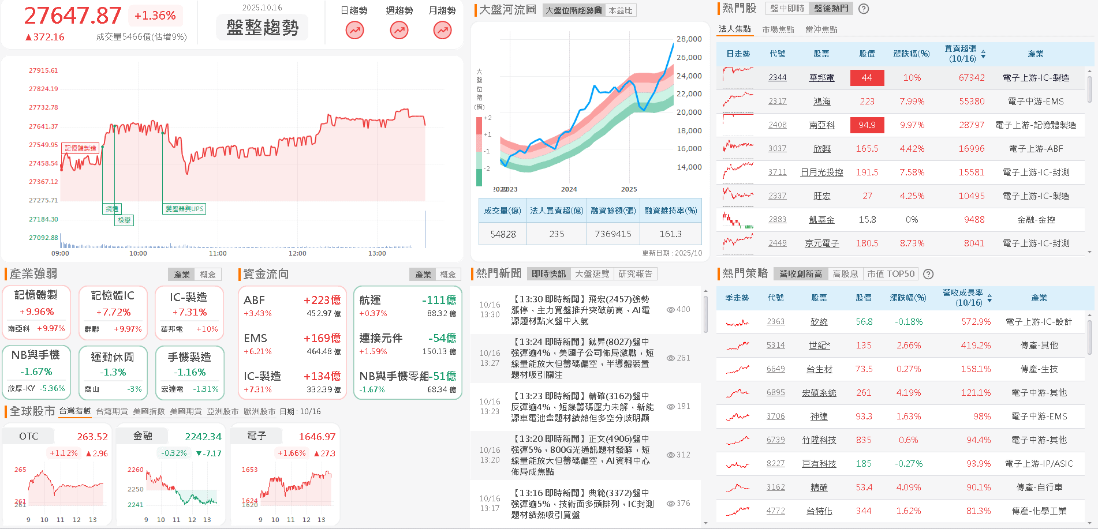Open the 法人焦點 tab
The width and height of the screenshot is (1098, 529).
coord(735,29)
